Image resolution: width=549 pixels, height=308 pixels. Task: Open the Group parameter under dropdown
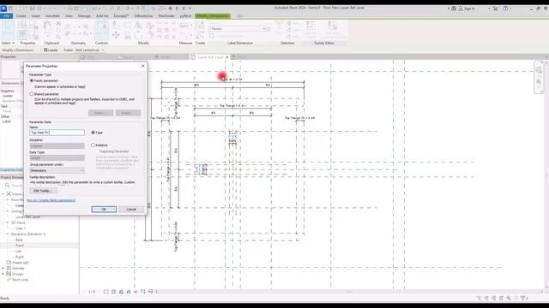click(x=57, y=170)
